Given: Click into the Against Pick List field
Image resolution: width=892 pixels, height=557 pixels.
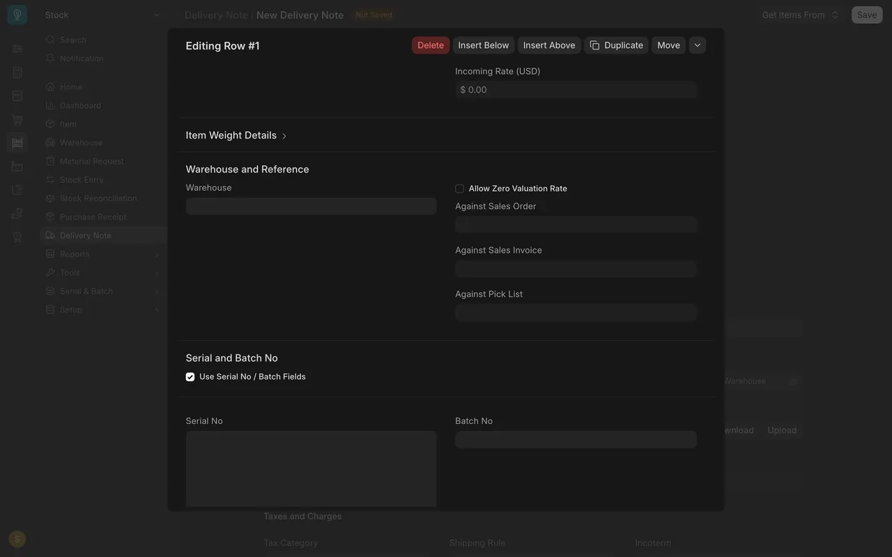Looking at the screenshot, I should pyautogui.click(x=576, y=312).
